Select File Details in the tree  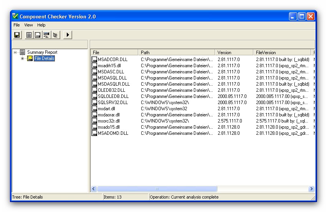(44, 58)
